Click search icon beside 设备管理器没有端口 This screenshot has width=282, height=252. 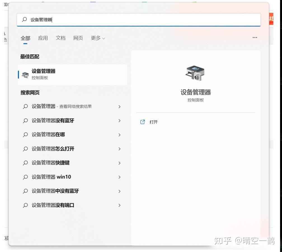(x=25, y=205)
